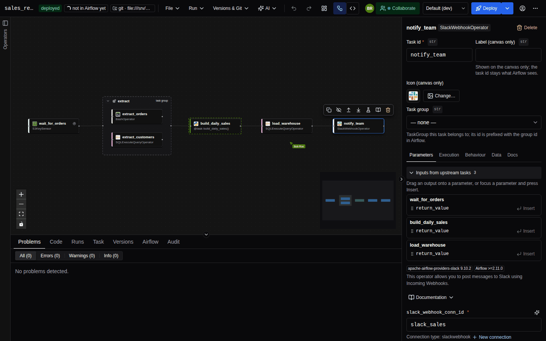The width and height of the screenshot is (546, 341).
Task: Zoom out on the canvas with minus
Action: [x=21, y=204]
